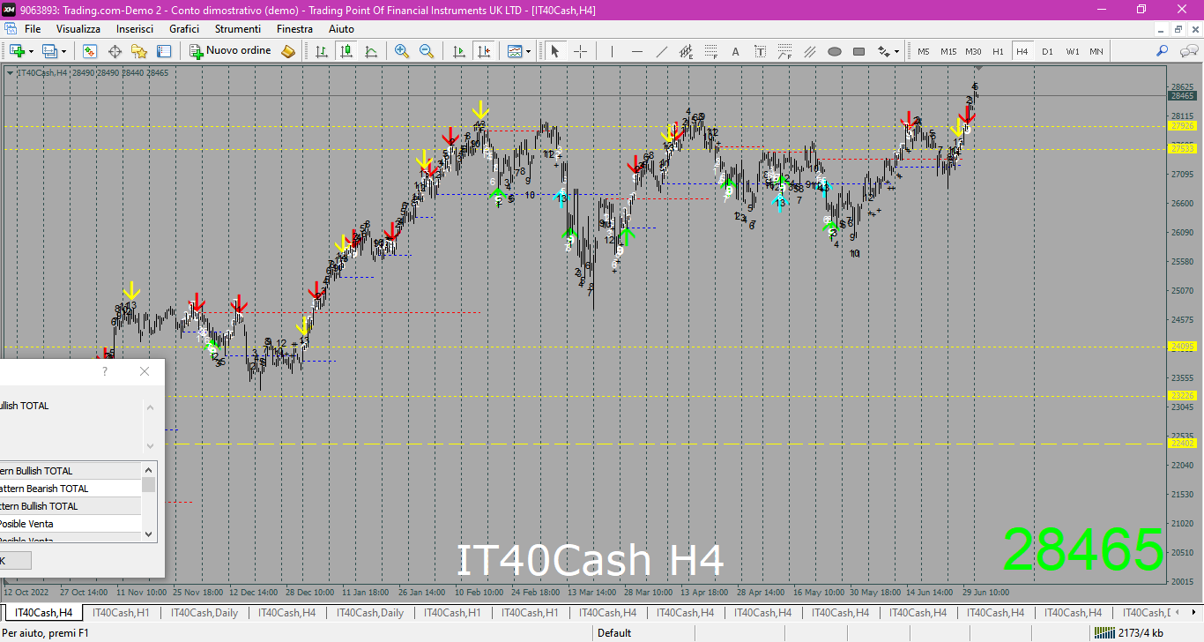
Task: Click the Nuovo ordine button
Action: 231,51
